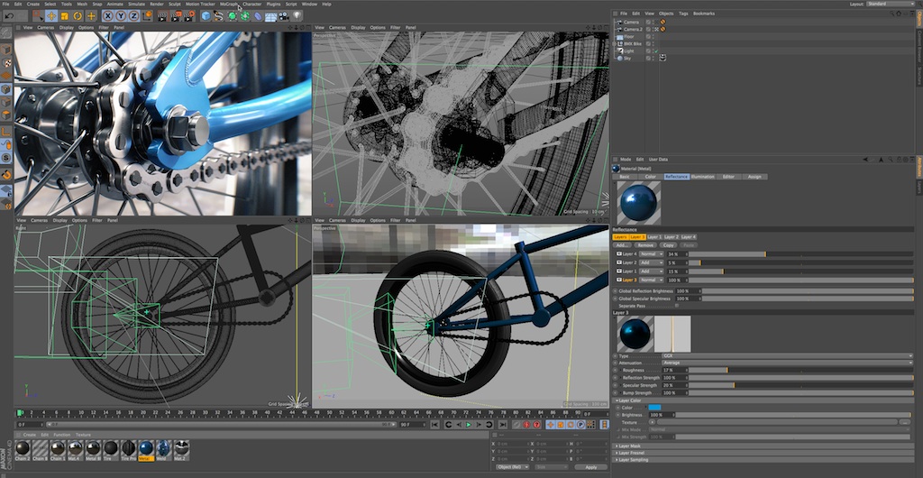Click the Undo arrow in the toolbar
923x478 pixels.
point(9,16)
